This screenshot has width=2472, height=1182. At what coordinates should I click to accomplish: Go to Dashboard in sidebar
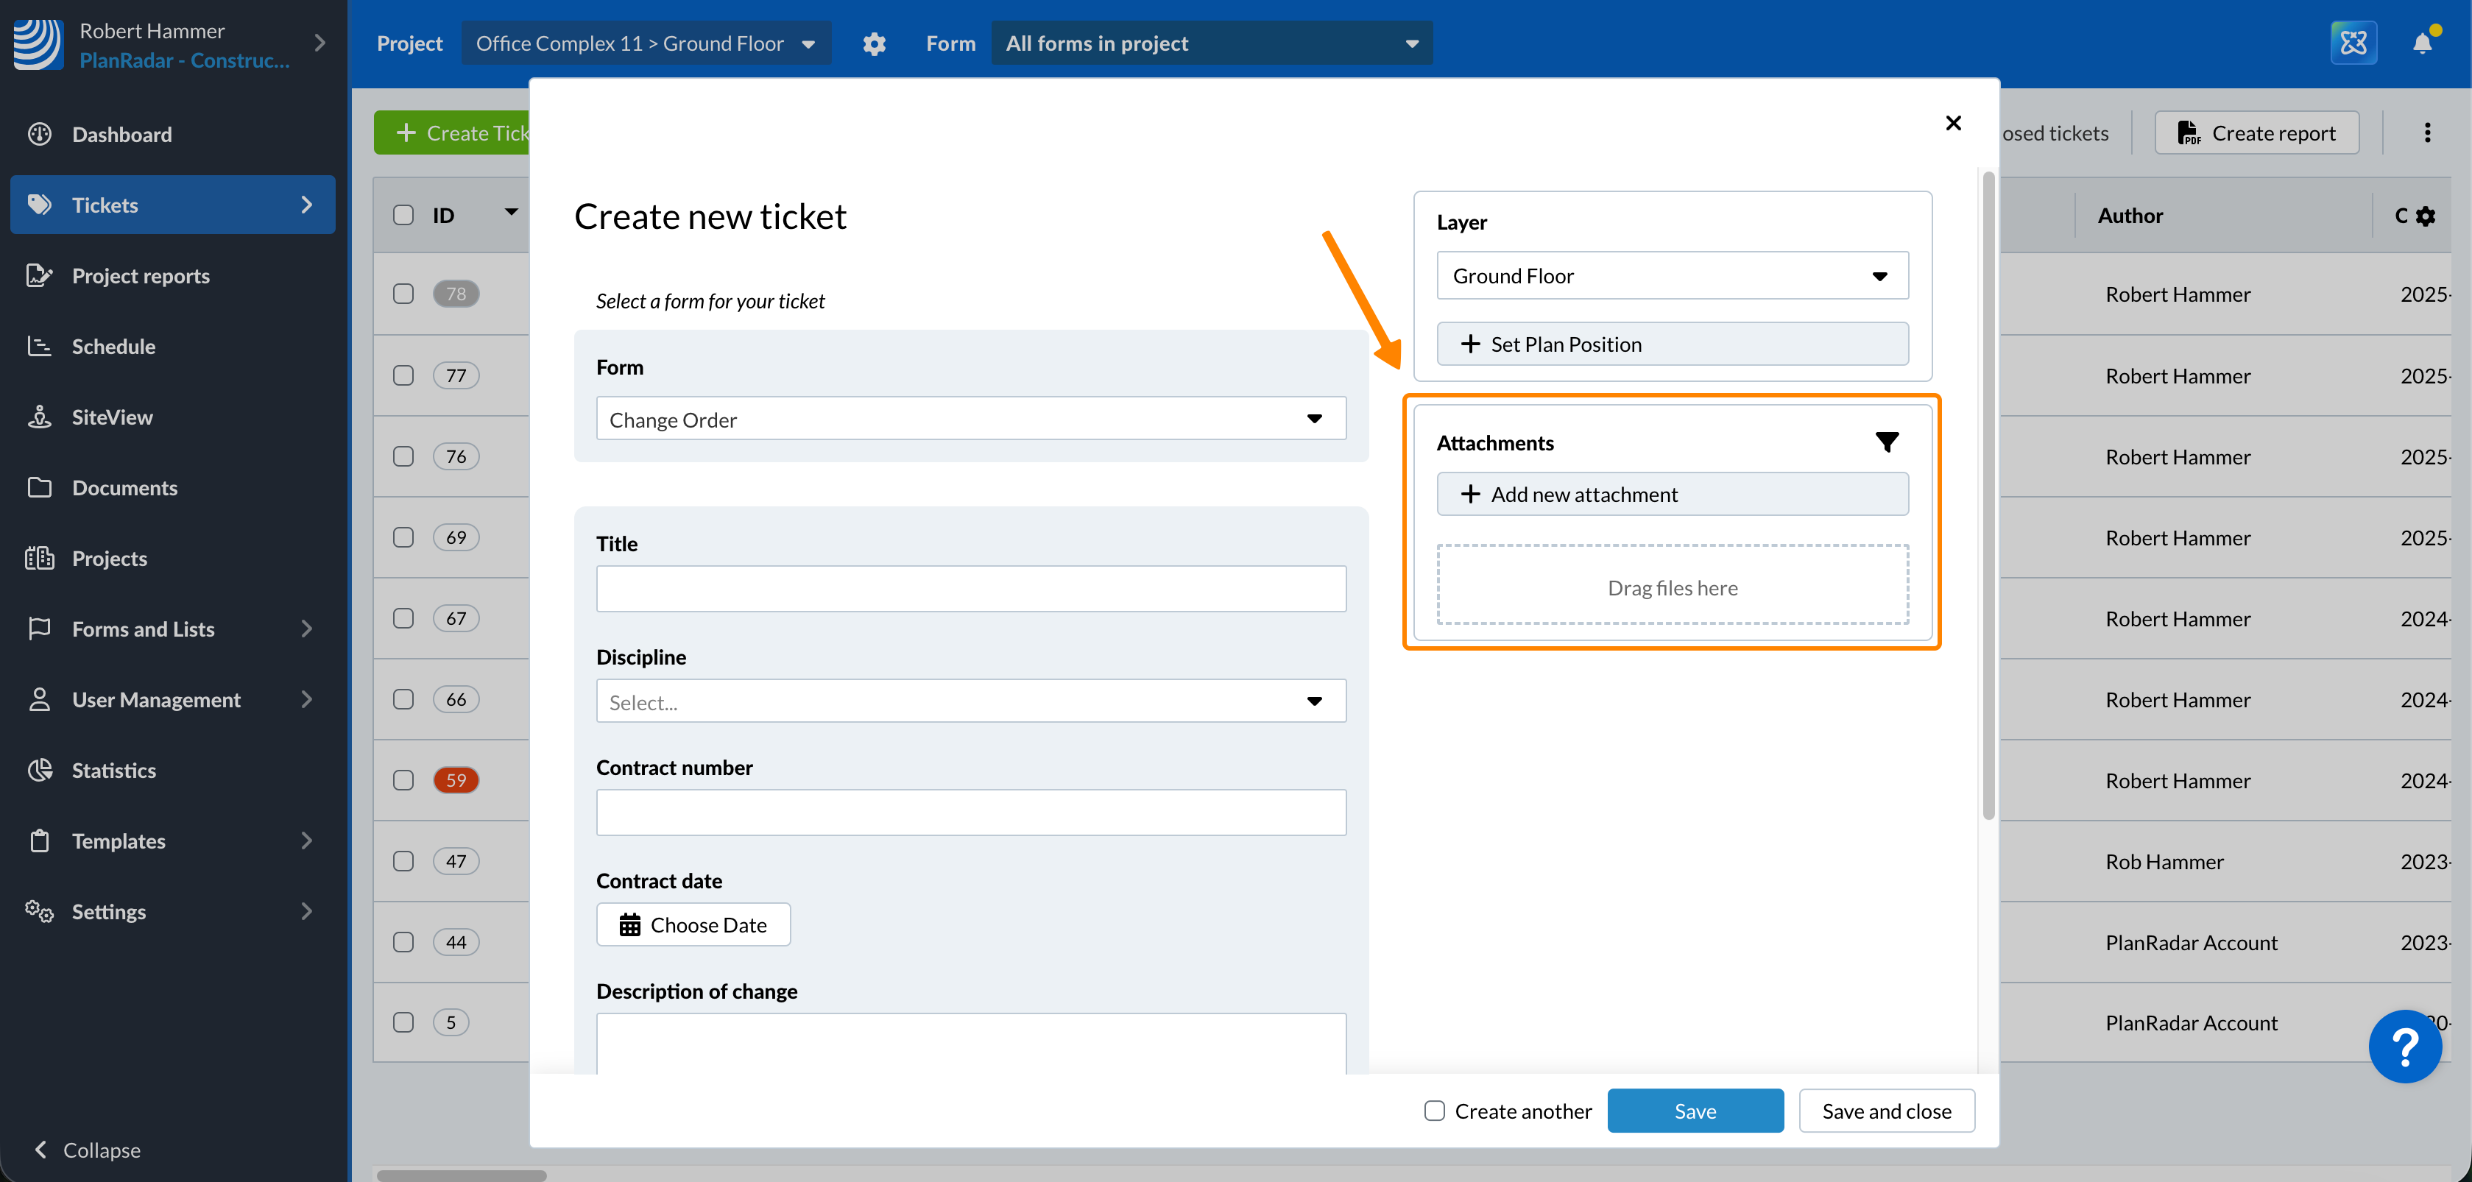[122, 134]
